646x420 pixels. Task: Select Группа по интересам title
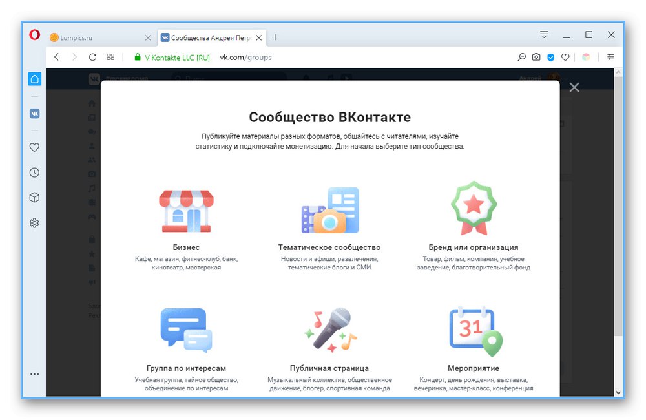point(186,368)
